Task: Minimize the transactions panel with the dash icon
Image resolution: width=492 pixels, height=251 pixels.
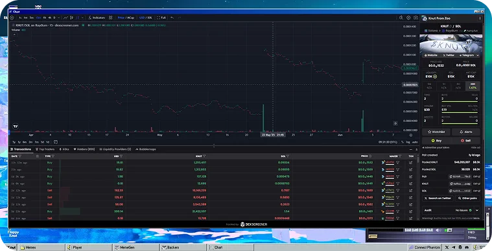Action: pos(411,150)
